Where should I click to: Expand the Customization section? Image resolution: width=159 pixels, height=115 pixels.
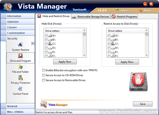(18, 33)
